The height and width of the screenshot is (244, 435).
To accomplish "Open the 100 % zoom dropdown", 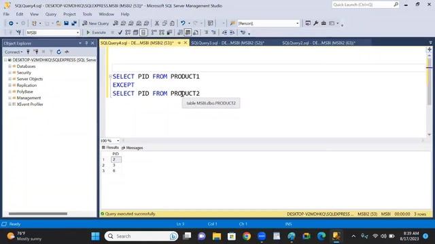I will coord(118,141).
